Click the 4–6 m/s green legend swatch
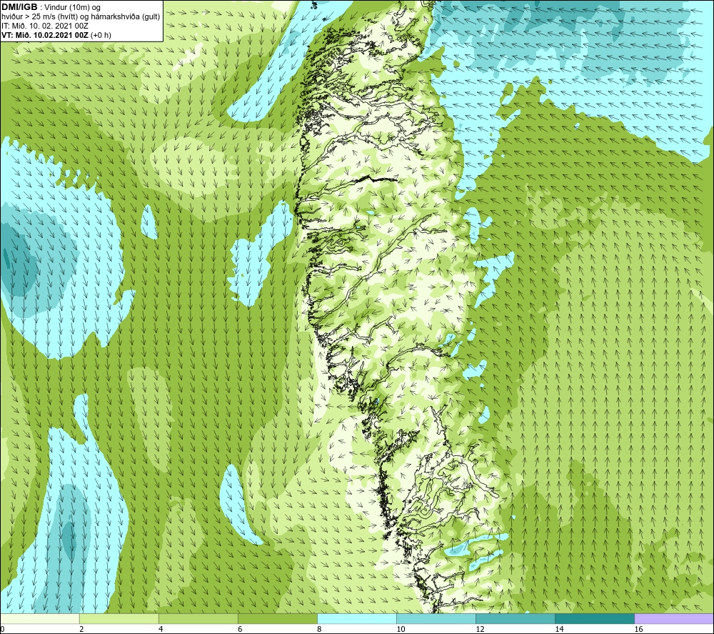 click(x=198, y=619)
